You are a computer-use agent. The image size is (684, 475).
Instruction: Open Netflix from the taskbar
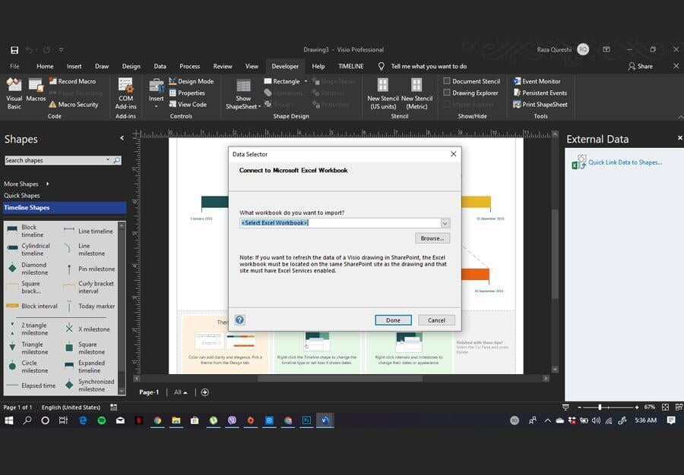139,420
